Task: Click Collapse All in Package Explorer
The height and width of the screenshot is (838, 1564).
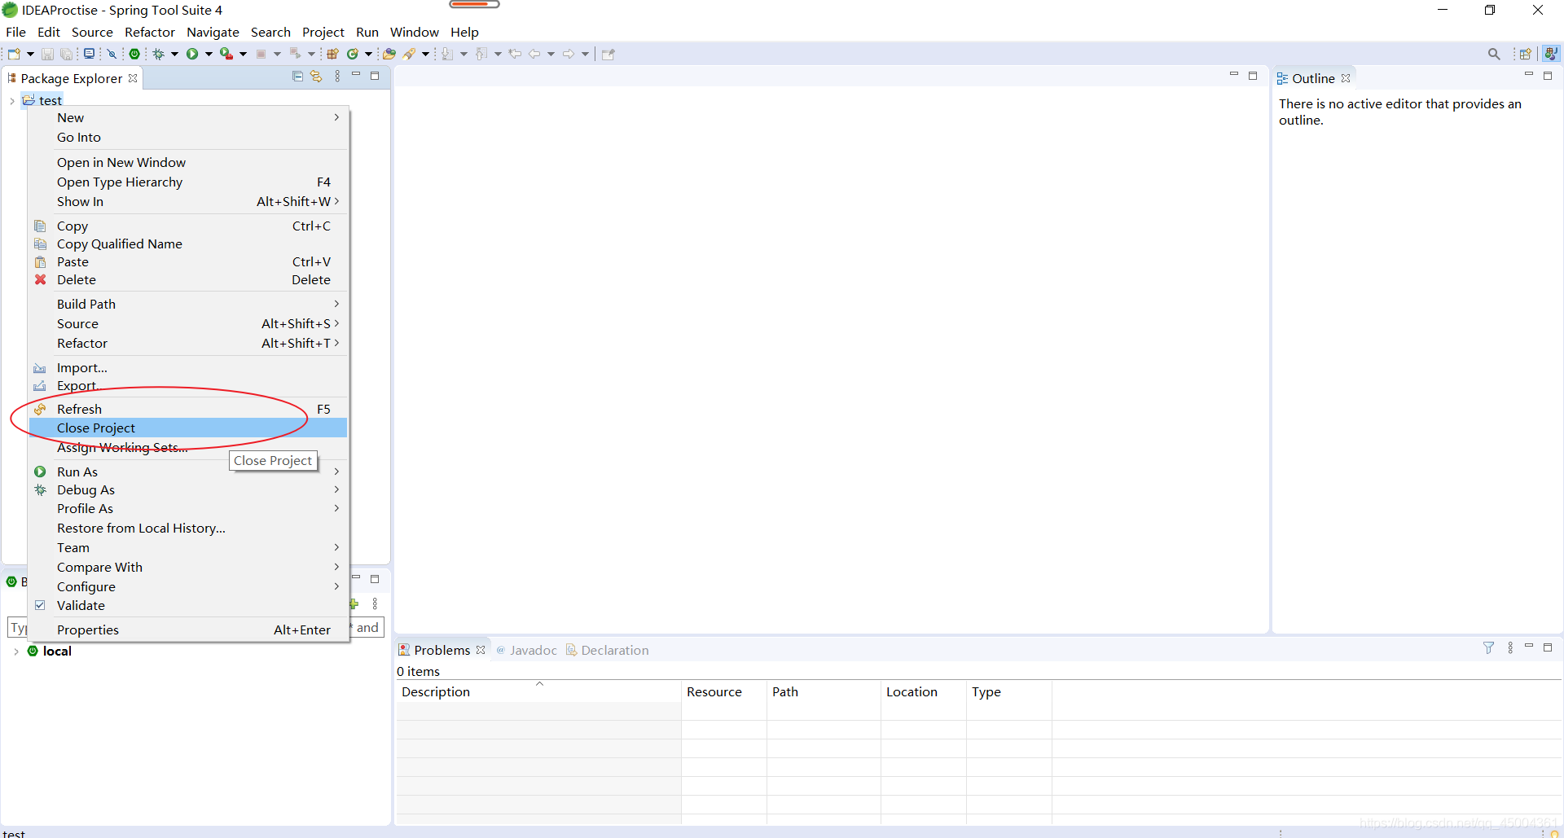Action: tap(297, 76)
